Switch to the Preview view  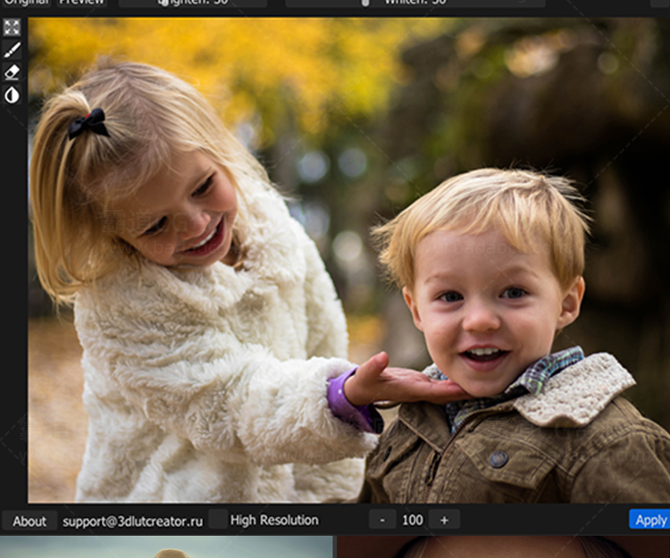tap(81, 3)
